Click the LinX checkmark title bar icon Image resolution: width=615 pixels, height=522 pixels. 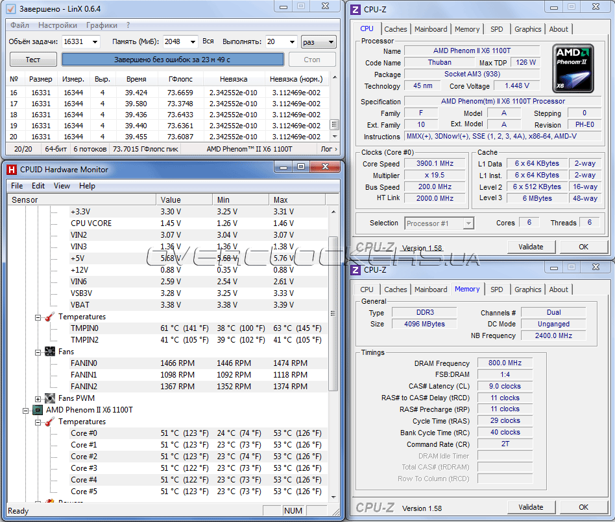coord(11,8)
